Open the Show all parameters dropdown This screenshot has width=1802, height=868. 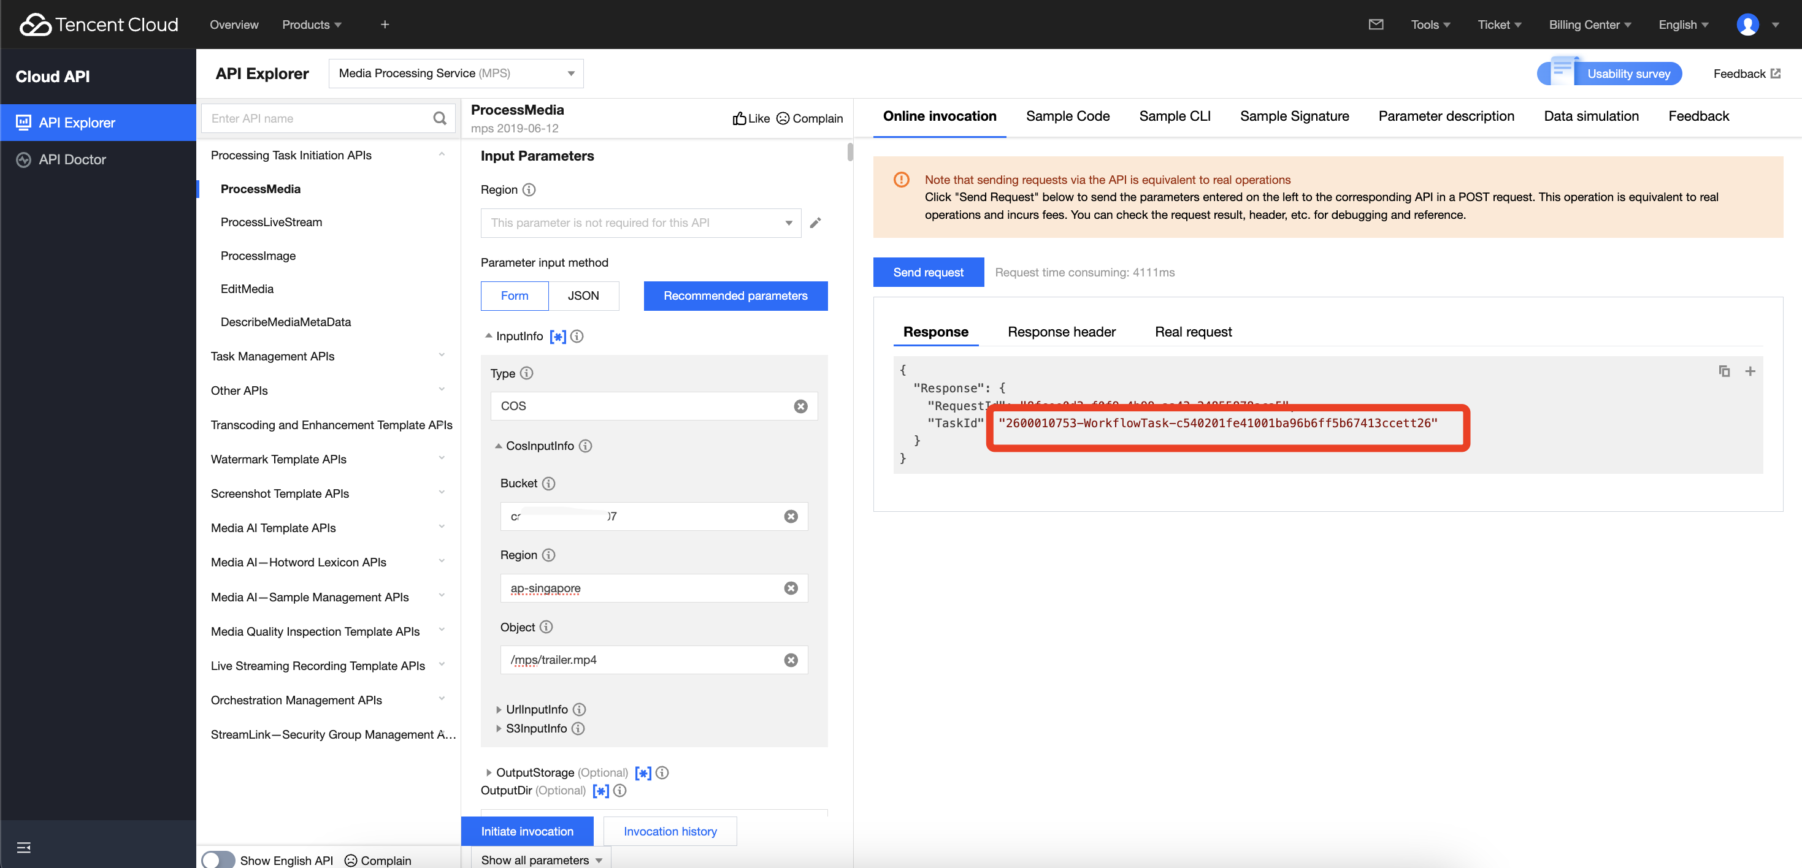(x=541, y=859)
